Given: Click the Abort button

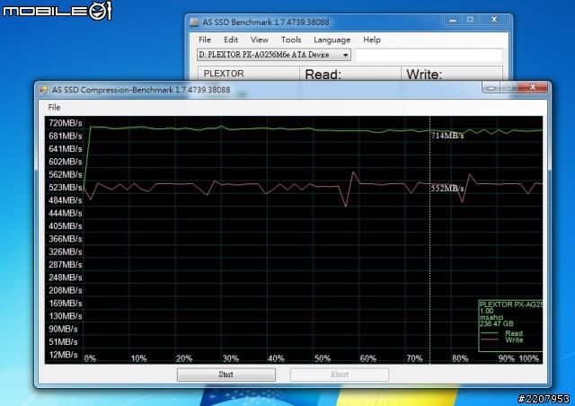Looking at the screenshot, I should [340, 375].
